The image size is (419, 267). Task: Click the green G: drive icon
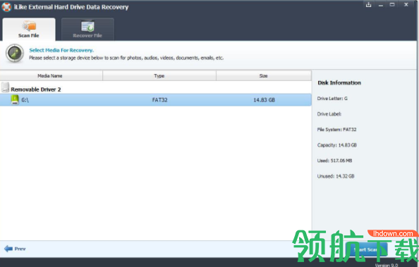coord(15,100)
